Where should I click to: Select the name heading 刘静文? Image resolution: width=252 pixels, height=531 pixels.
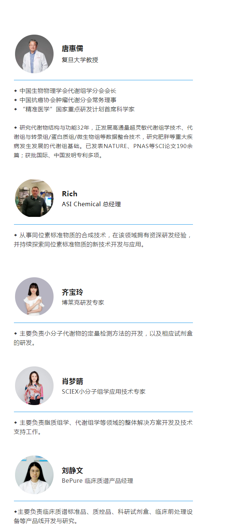tap(73, 471)
